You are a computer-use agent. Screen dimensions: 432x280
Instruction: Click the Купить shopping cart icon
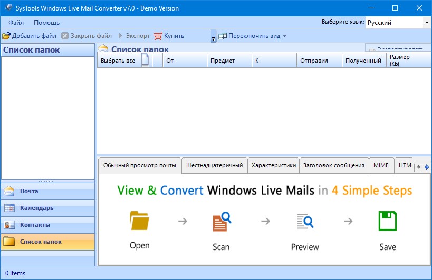tap(158, 36)
